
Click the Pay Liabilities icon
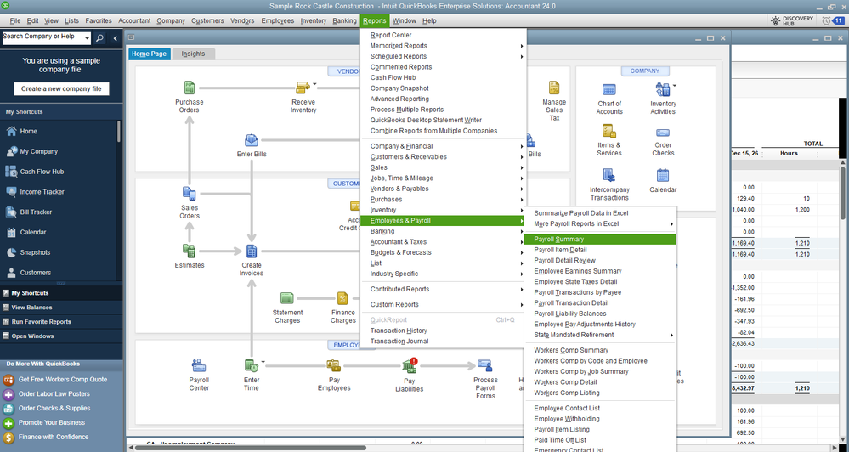[x=409, y=366]
